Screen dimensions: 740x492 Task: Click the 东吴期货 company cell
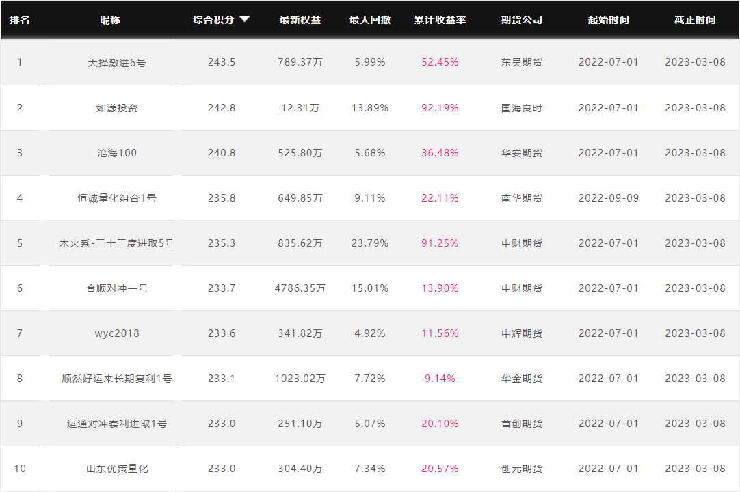(522, 62)
